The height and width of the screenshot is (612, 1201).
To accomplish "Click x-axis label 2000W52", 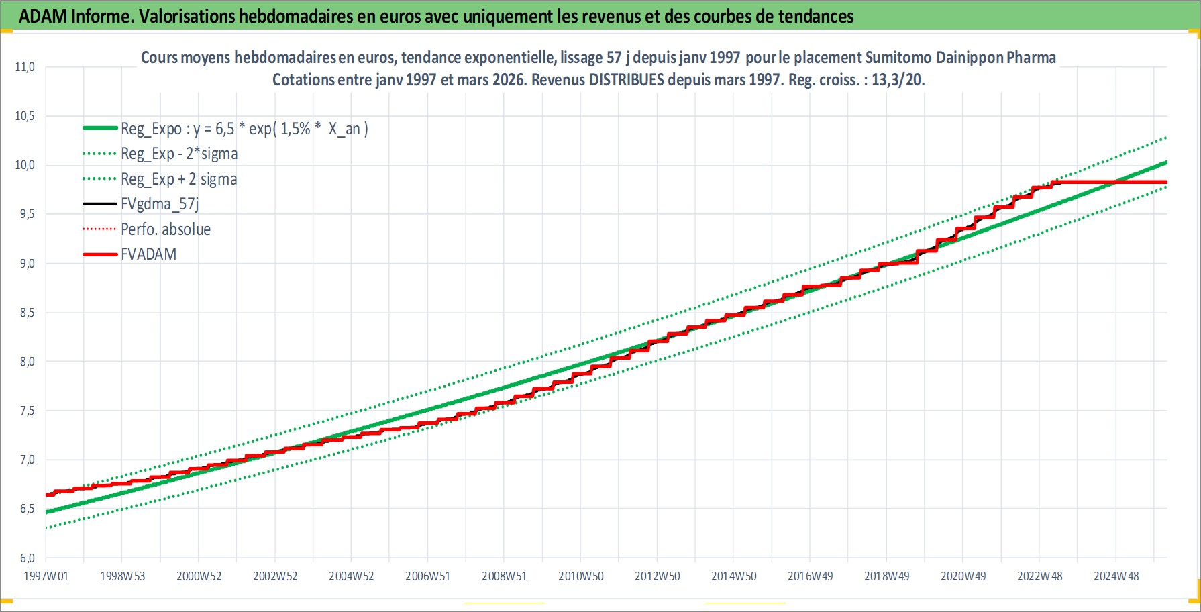I will (x=199, y=576).
